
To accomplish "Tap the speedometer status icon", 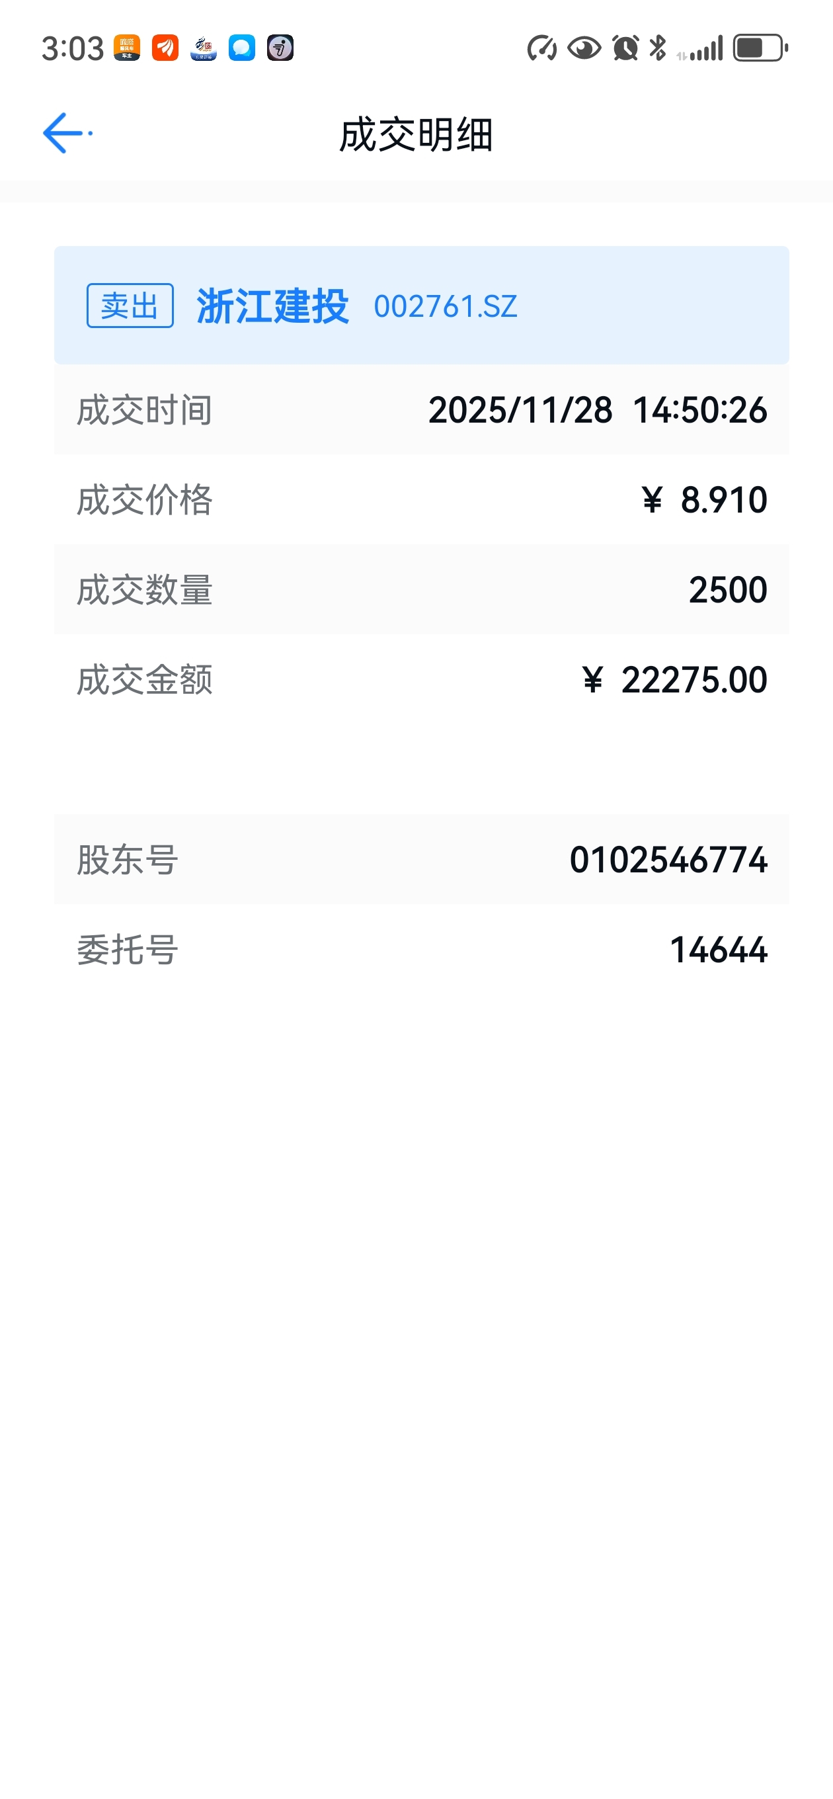I will [x=542, y=48].
